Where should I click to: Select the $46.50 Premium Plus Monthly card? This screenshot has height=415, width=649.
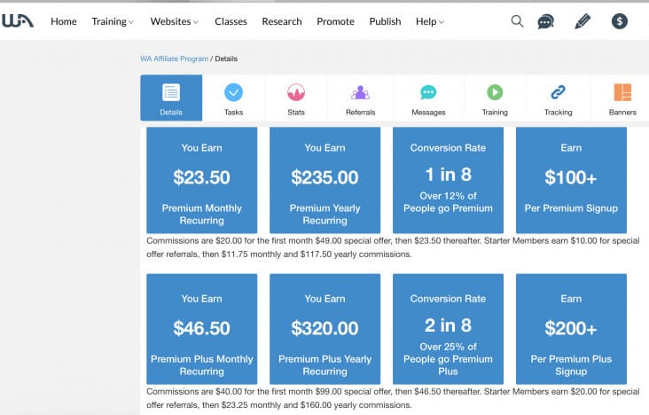click(201, 329)
